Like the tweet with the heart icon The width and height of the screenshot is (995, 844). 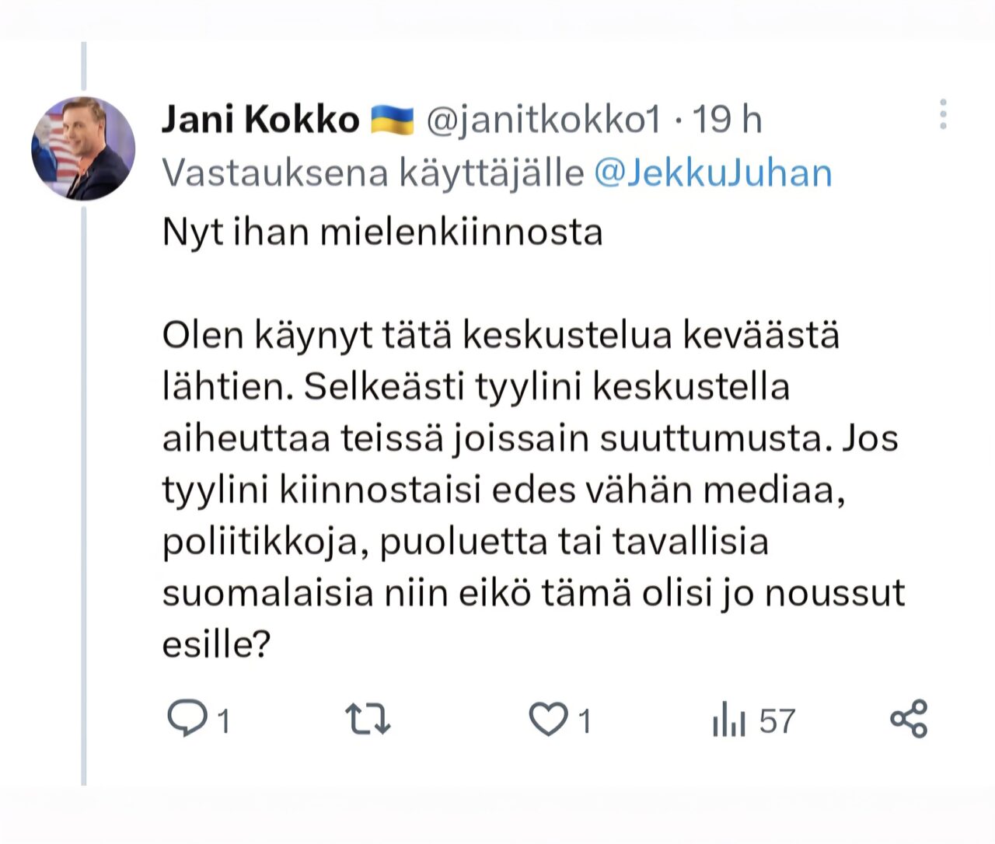[548, 719]
